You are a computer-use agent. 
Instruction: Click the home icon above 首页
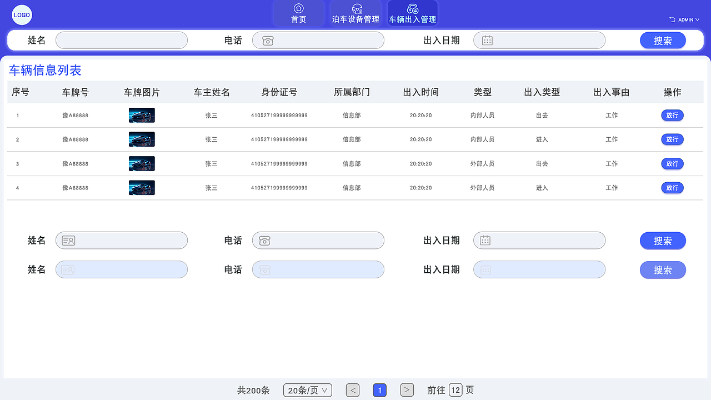(298, 8)
